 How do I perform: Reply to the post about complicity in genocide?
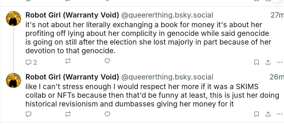[28, 62]
